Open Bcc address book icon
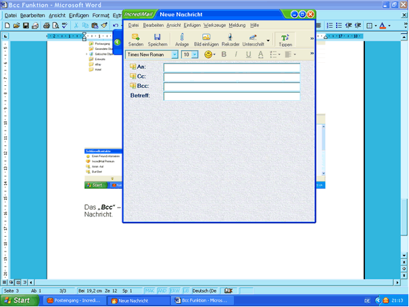Image resolution: width=409 pixels, height=307 pixels. pos(133,86)
